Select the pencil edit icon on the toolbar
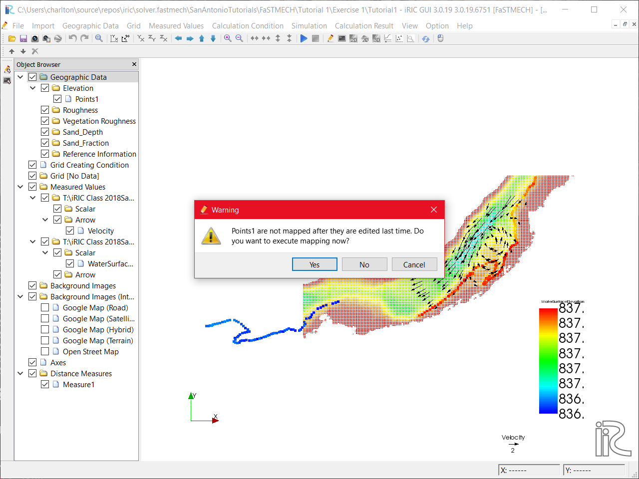Viewport: 639px width, 479px height. pos(330,38)
